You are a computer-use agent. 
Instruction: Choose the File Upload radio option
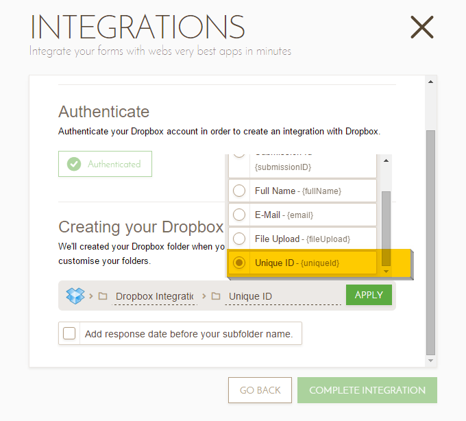click(x=239, y=239)
